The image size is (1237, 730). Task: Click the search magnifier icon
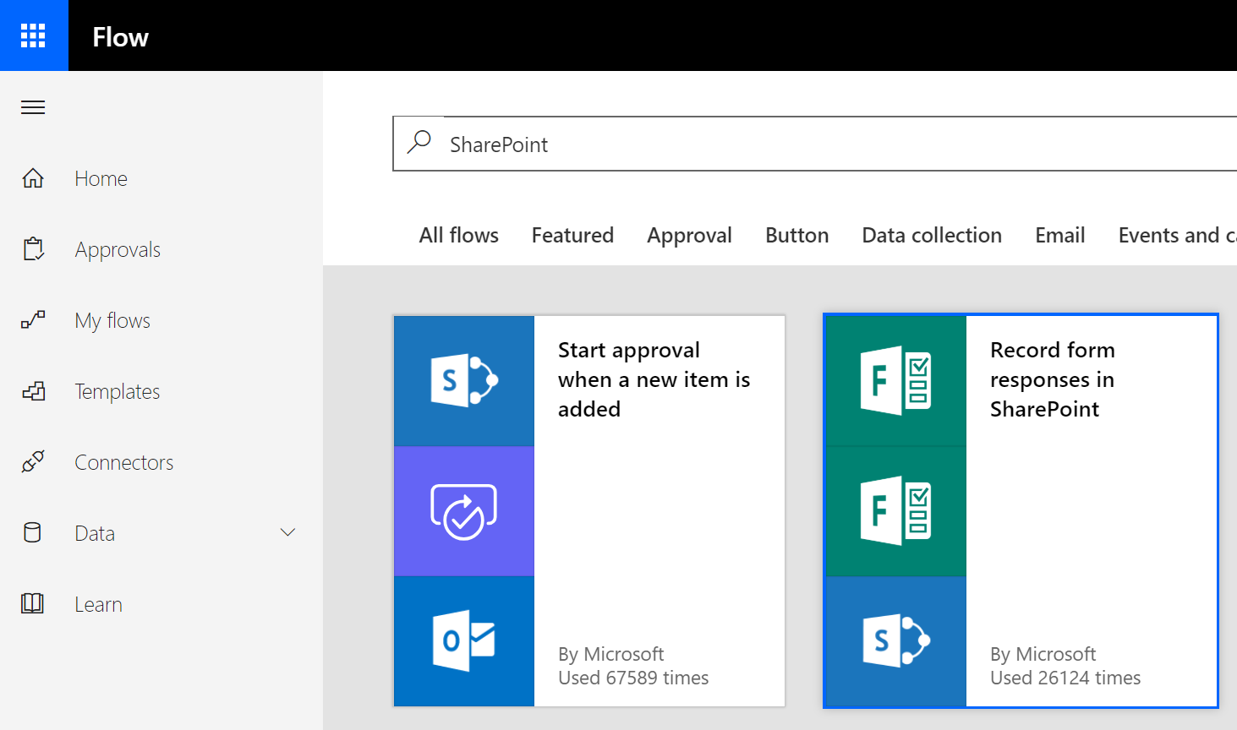(x=419, y=142)
